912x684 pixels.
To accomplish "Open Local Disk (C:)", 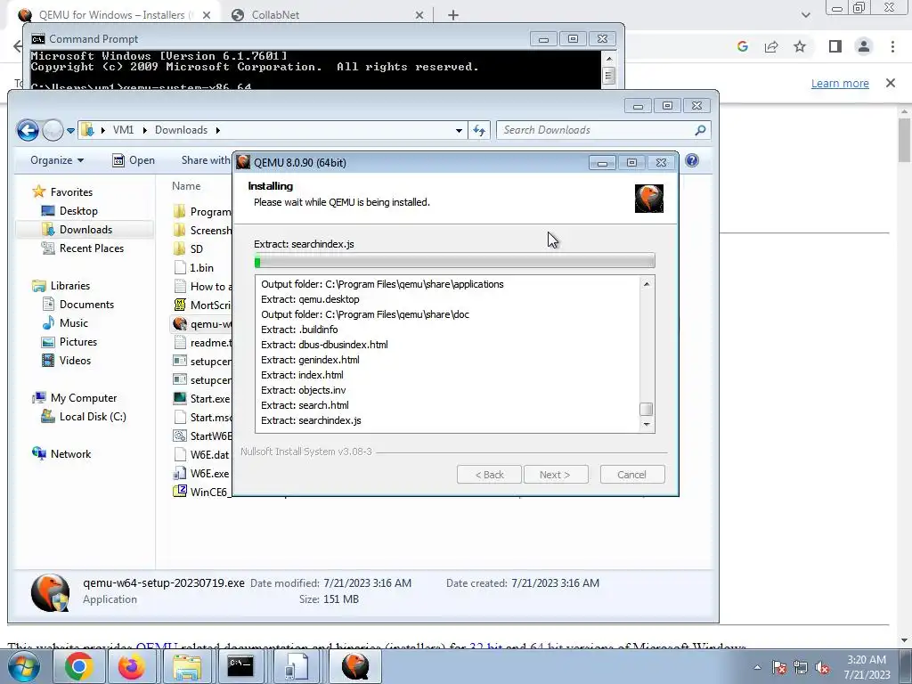I will pyautogui.click(x=83, y=417).
